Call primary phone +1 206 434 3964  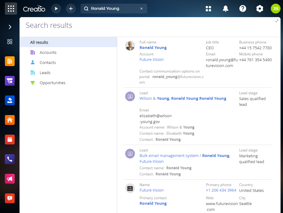(x=221, y=190)
